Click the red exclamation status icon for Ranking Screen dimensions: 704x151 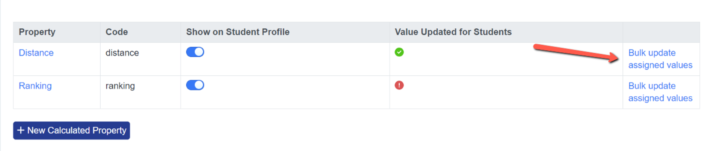click(x=399, y=85)
